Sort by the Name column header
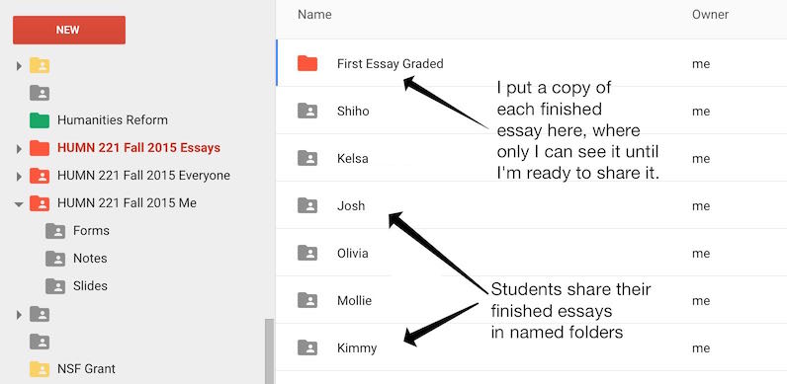The width and height of the screenshot is (787, 384). point(314,15)
